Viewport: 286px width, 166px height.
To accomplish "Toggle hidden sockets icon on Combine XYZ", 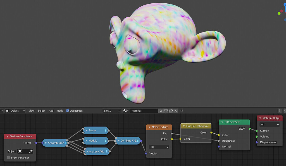I will 138,141.
